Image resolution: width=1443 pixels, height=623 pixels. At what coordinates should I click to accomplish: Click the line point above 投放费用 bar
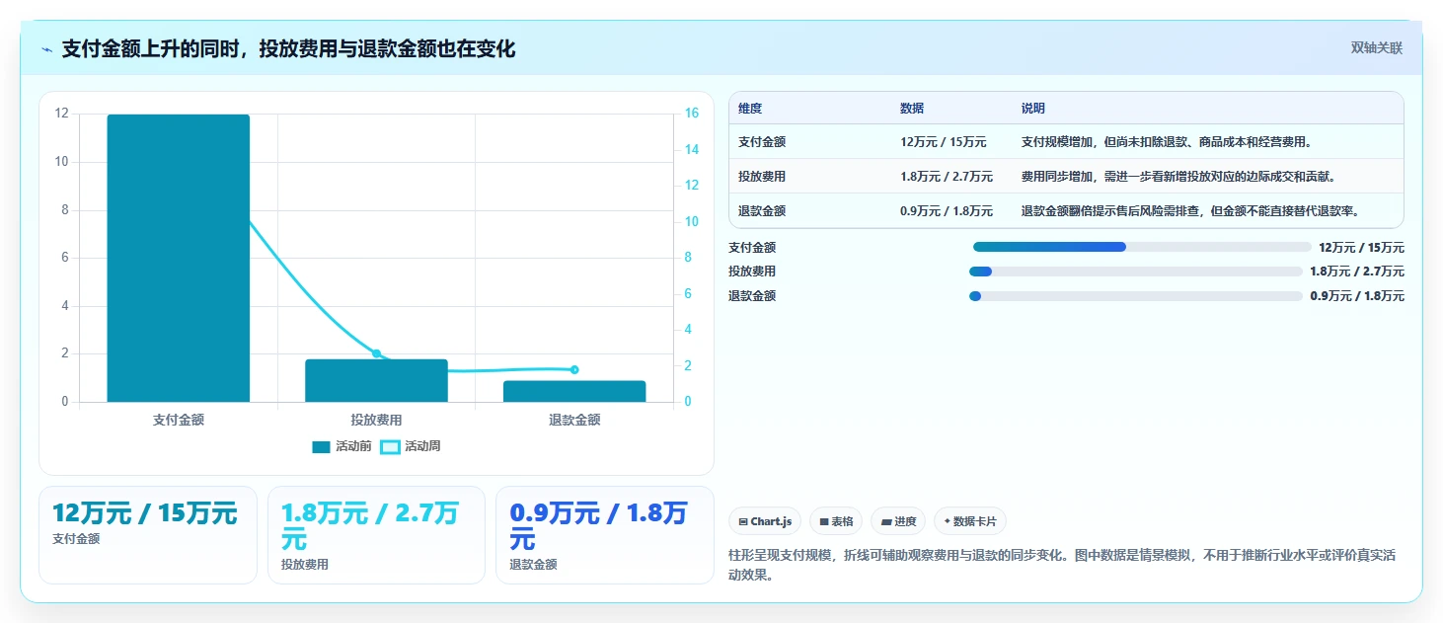pos(376,353)
